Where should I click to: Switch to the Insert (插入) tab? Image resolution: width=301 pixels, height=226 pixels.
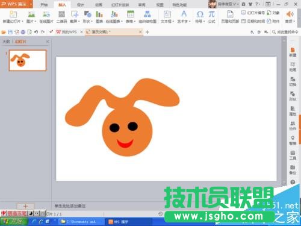(x=62, y=5)
